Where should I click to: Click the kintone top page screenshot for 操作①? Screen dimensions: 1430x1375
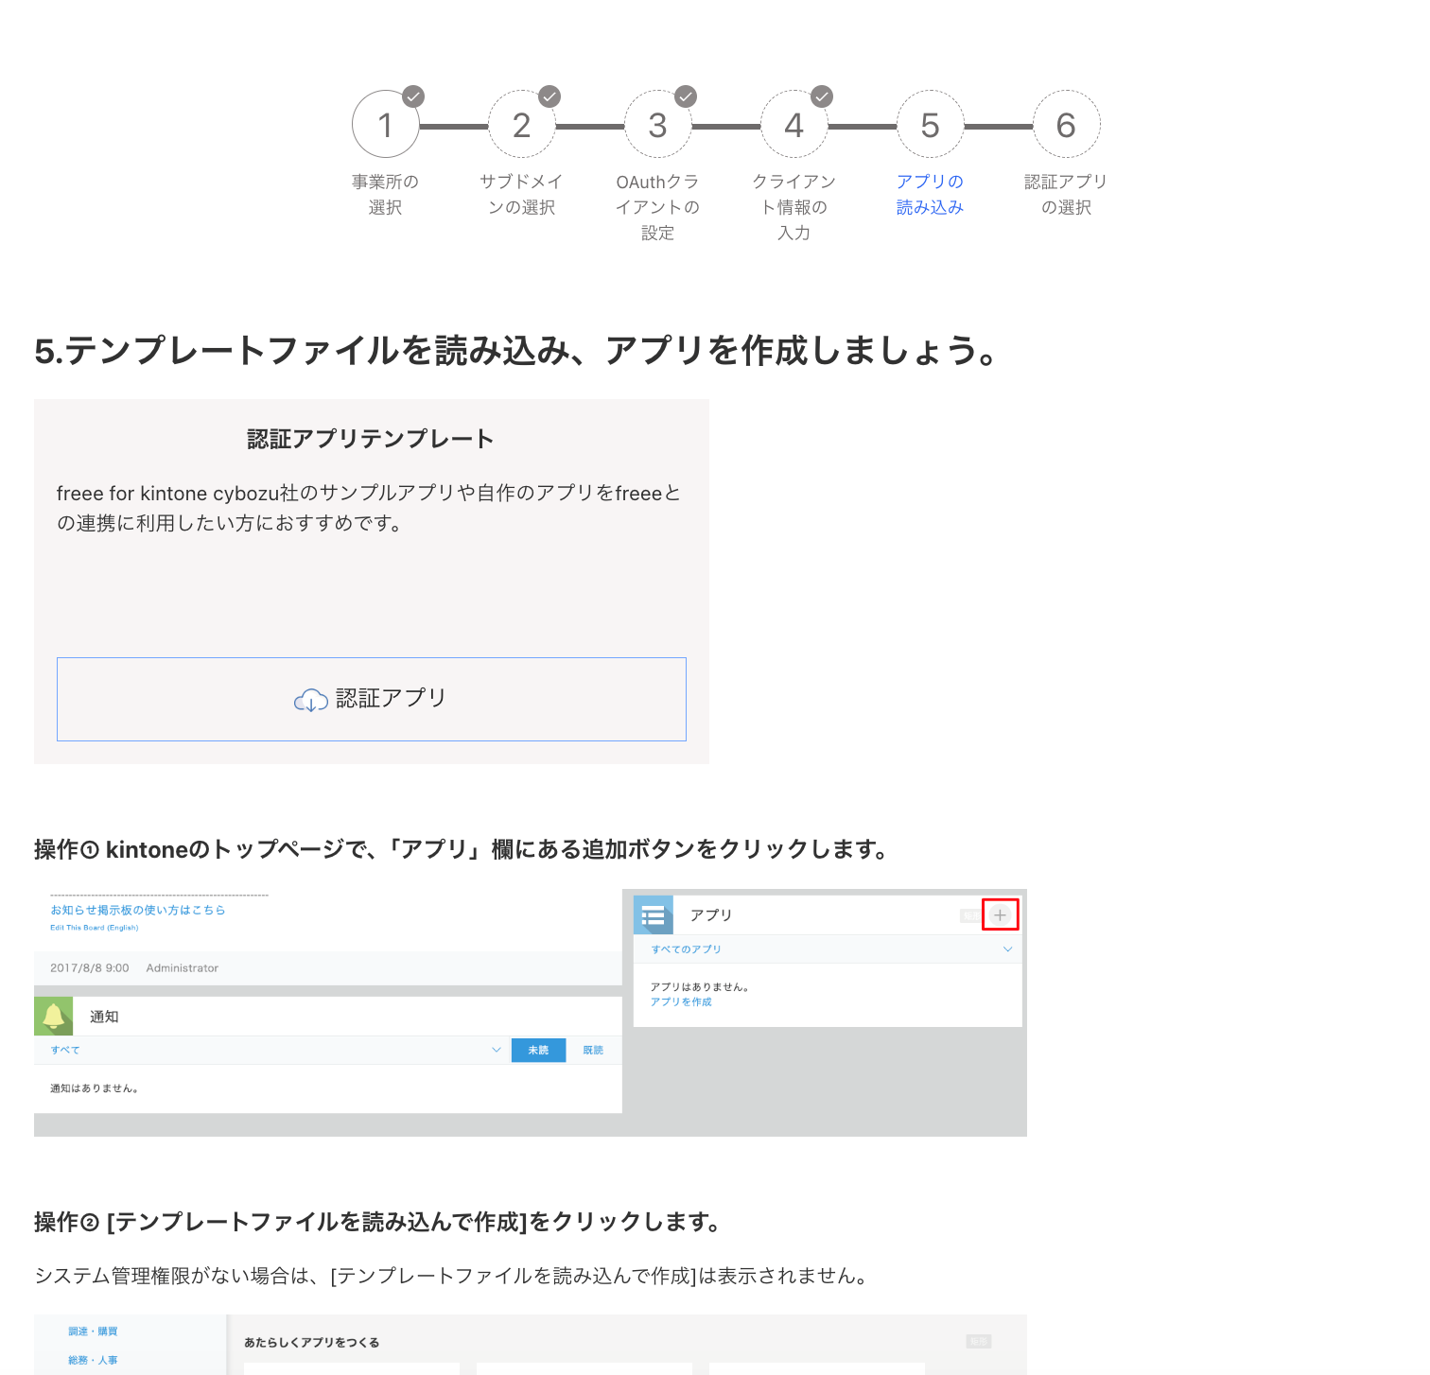click(x=531, y=1013)
